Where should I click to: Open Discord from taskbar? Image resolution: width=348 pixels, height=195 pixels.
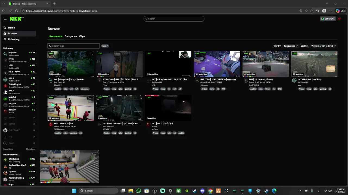(x=202, y=191)
